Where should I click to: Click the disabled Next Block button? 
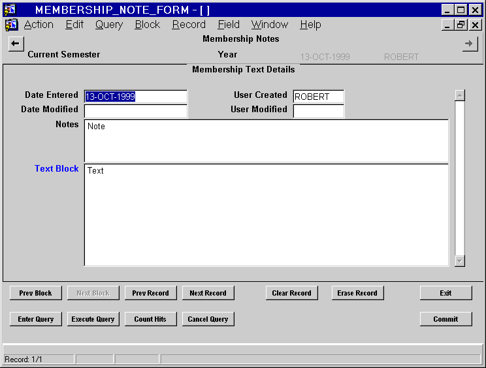tap(93, 293)
